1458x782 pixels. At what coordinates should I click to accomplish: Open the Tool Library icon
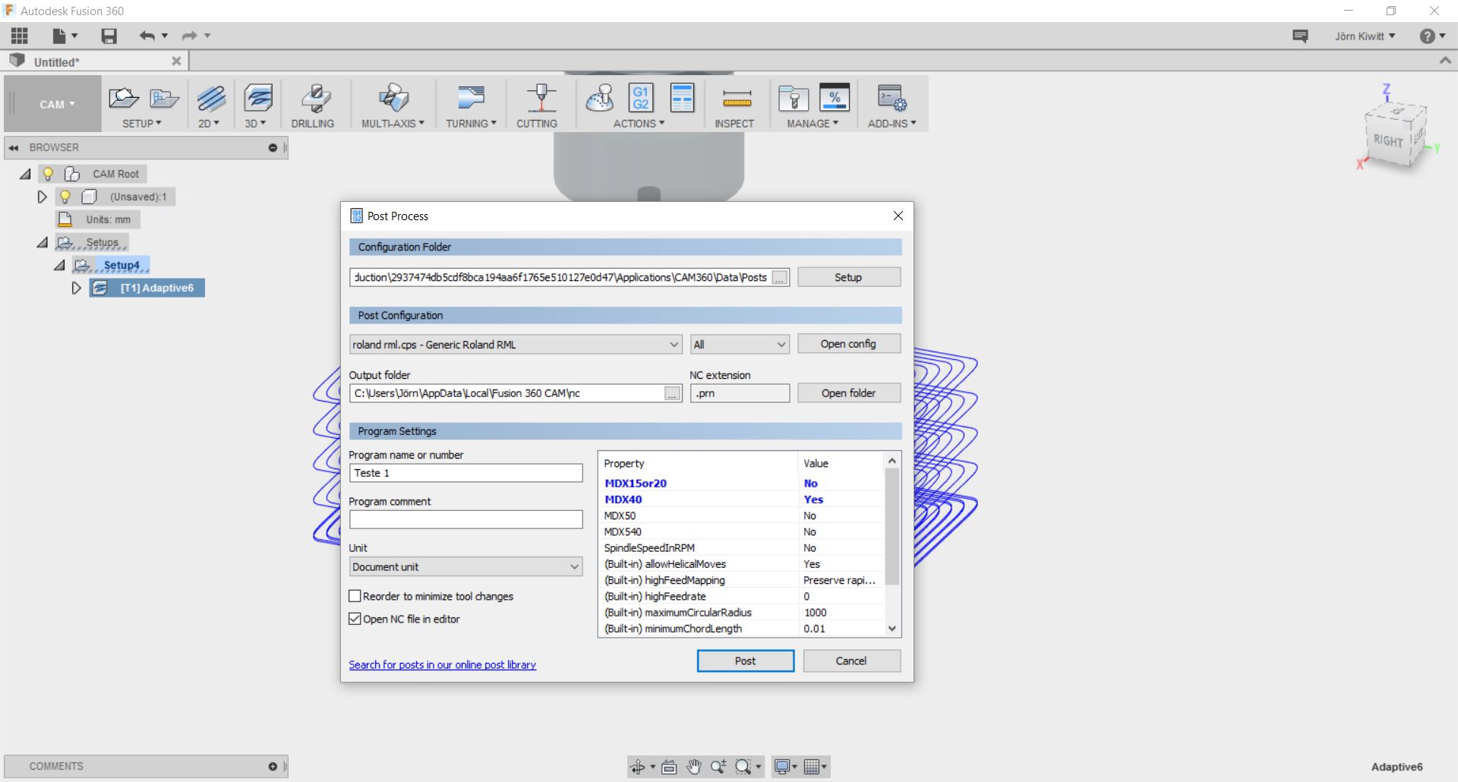[794, 98]
